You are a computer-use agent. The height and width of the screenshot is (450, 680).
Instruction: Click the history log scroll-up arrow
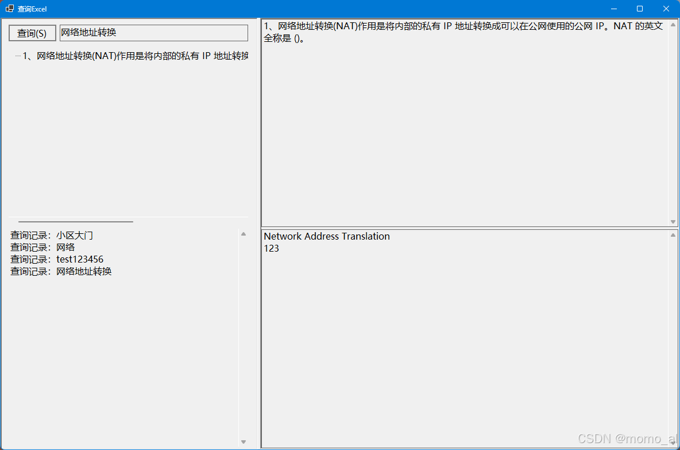click(x=244, y=234)
